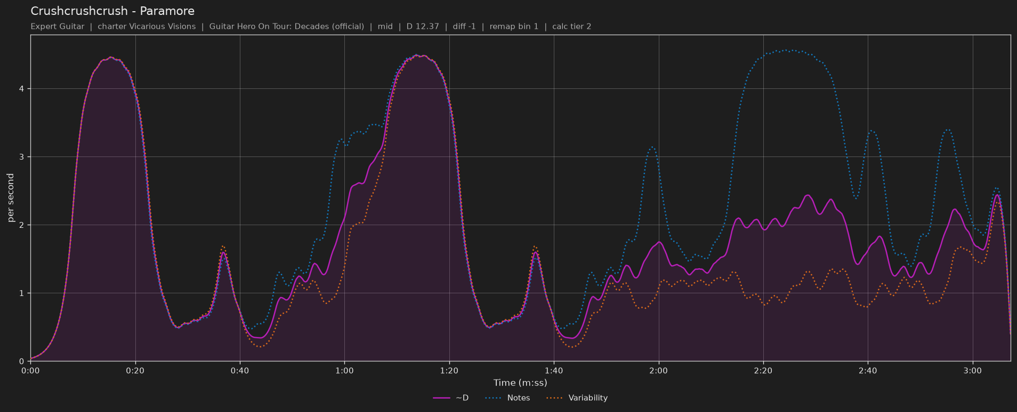The image size is (1017, 412).
Task: Click the "1:20" time tick label
Action: [449, 371]
